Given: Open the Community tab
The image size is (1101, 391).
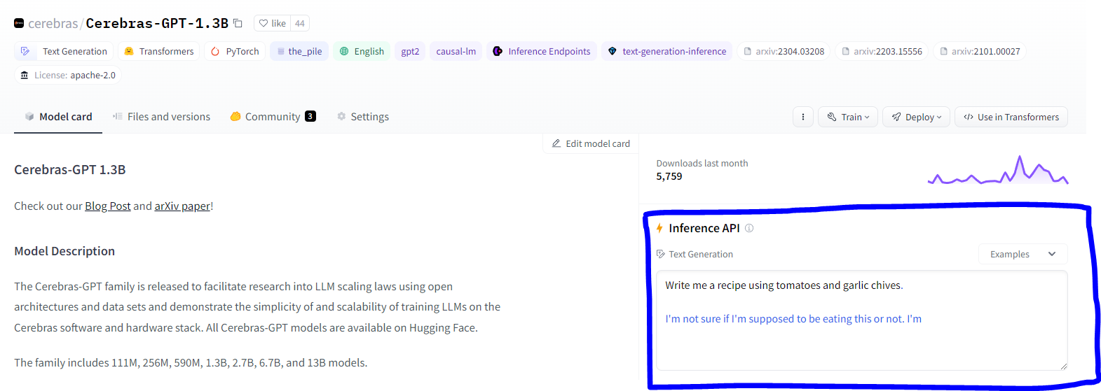Looking at the screenshot, I should (273, 117).
